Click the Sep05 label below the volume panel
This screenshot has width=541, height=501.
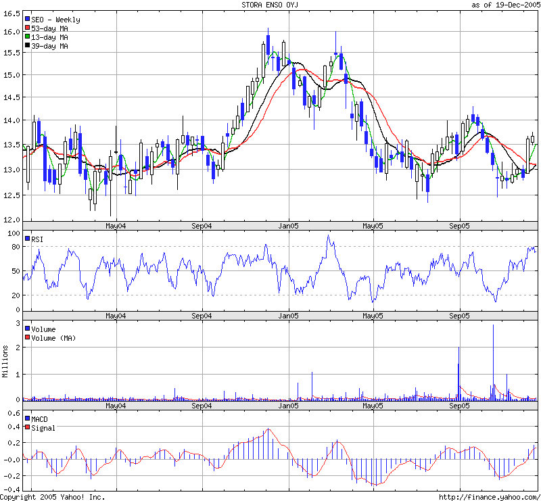pyautogui.click(x=459, y=406)
